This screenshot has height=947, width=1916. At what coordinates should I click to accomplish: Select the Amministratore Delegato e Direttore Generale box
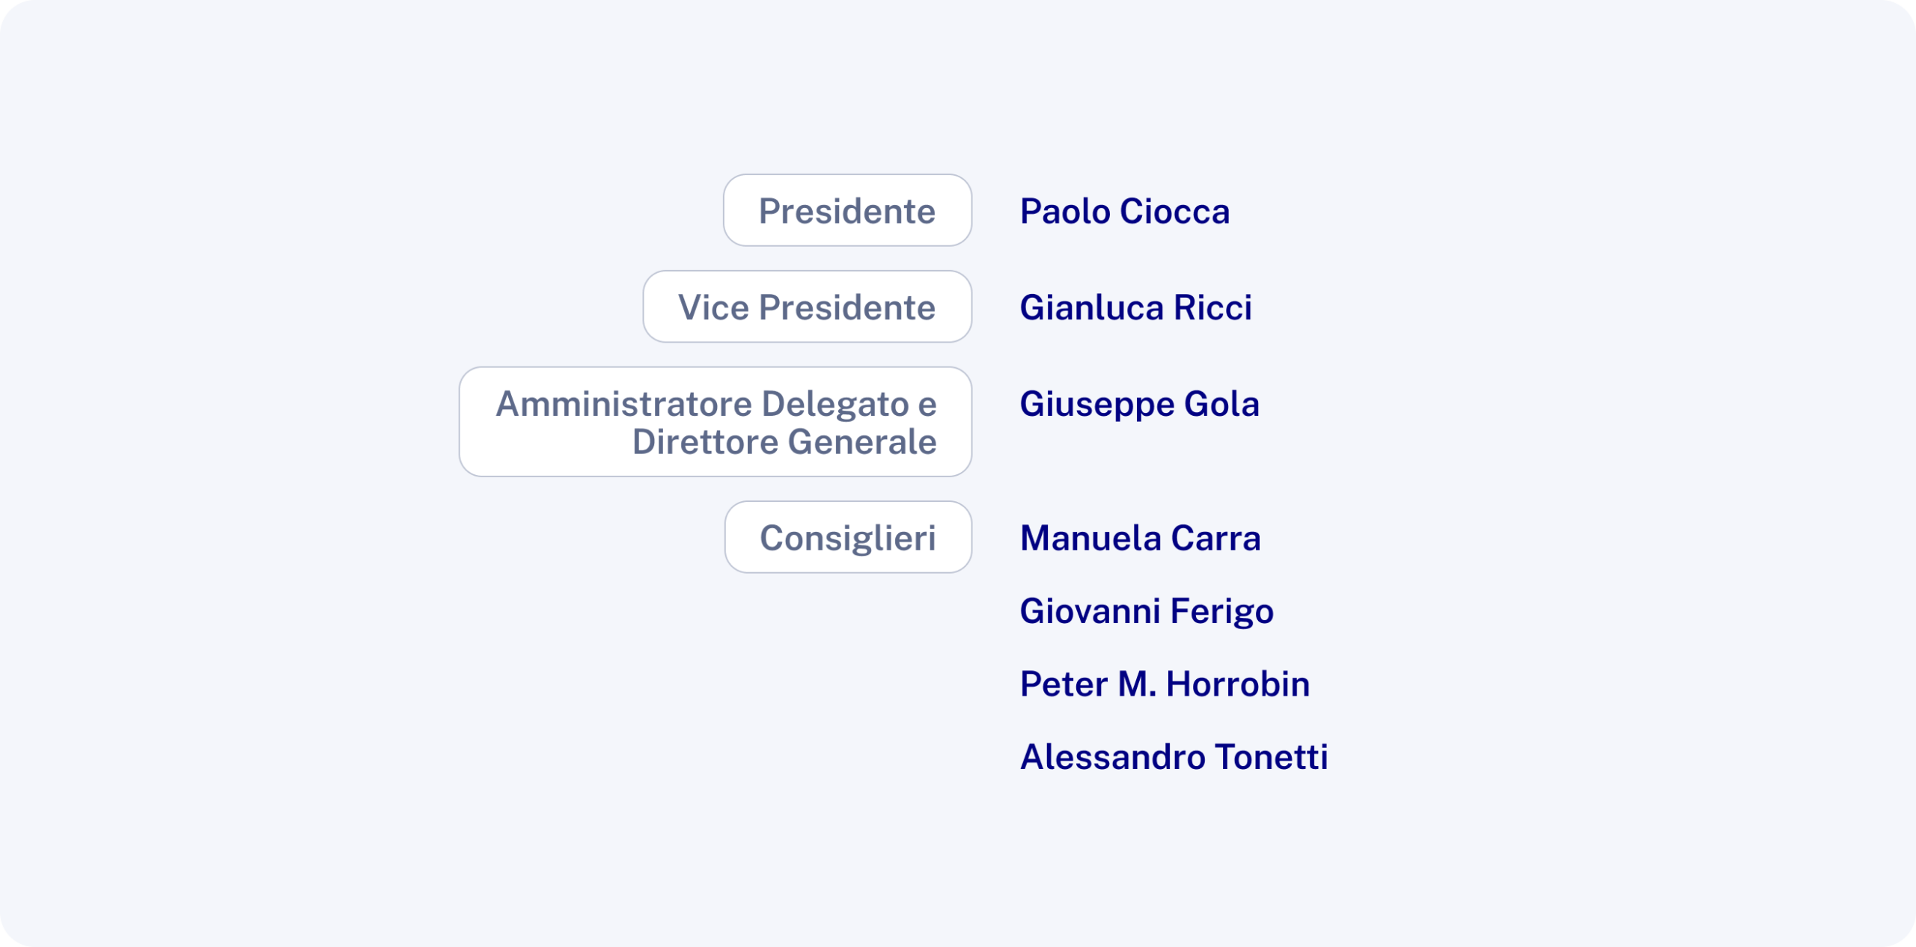pos(715,422)
